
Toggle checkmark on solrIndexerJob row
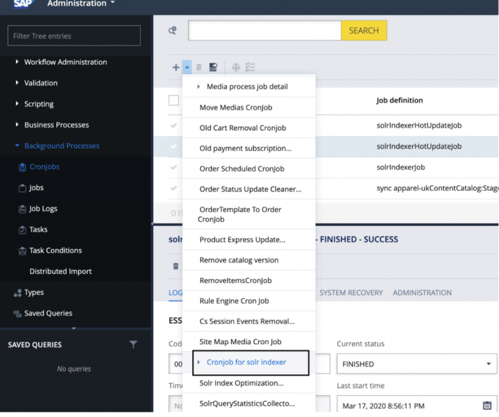pyautogui.click(x=173, y=167)
